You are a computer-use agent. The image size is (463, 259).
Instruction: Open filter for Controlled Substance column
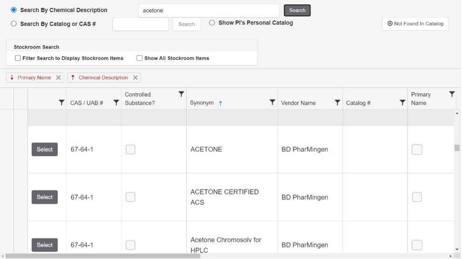(x=181, y=94)
